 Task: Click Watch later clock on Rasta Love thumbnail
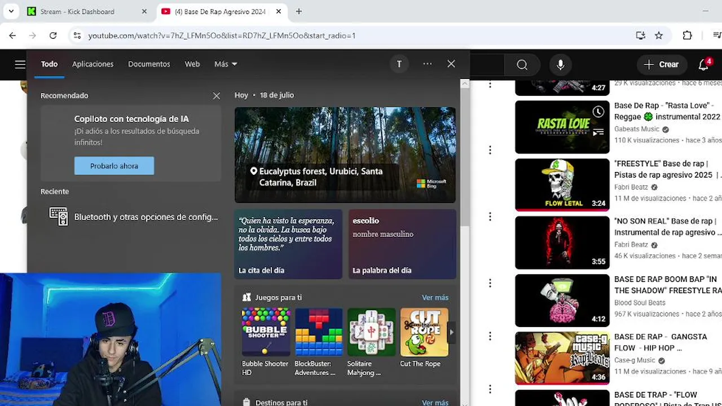(598, 112)
